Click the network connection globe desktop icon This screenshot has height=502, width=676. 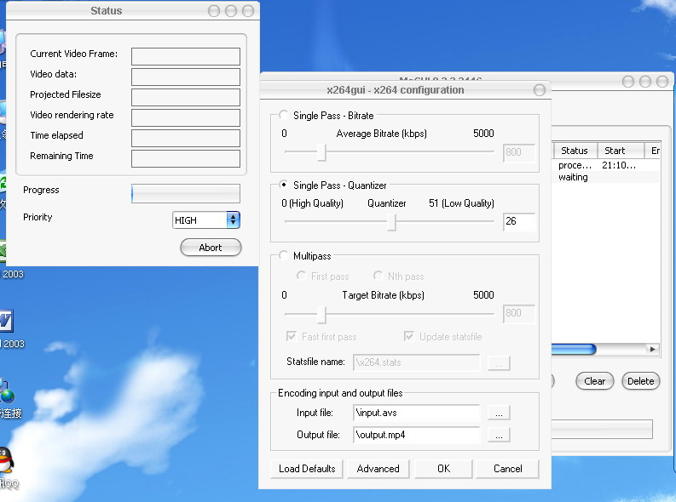(x=7, y=391)
